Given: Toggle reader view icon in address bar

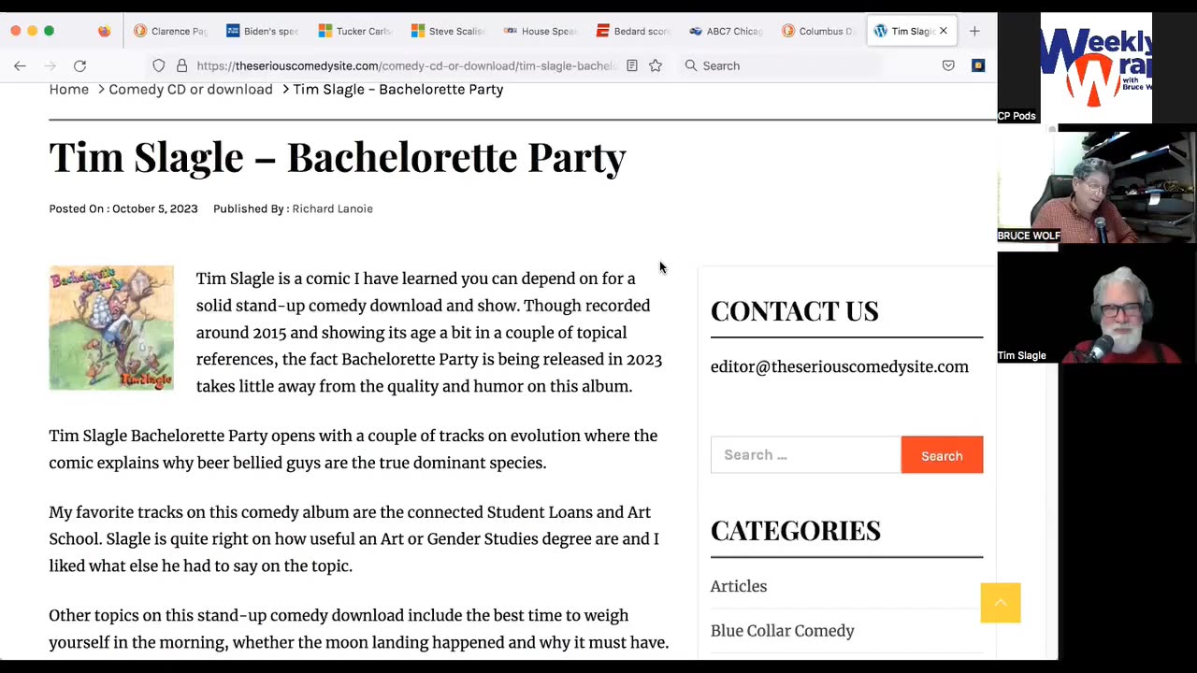Looking at the screenshot, I should click(632, 65).
